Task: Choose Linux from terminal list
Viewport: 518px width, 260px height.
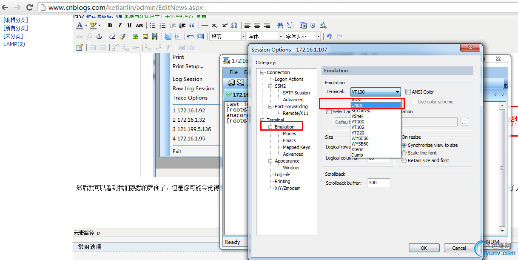Action: 376,105
